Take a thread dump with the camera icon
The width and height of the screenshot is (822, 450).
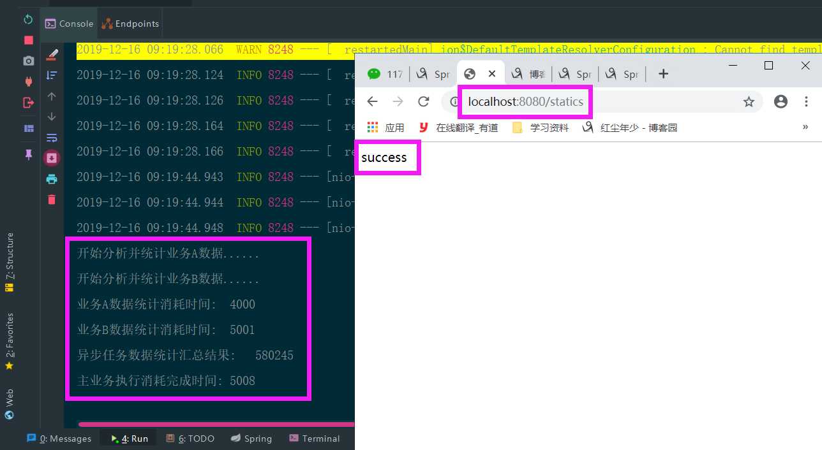click(x=28, y=61)
